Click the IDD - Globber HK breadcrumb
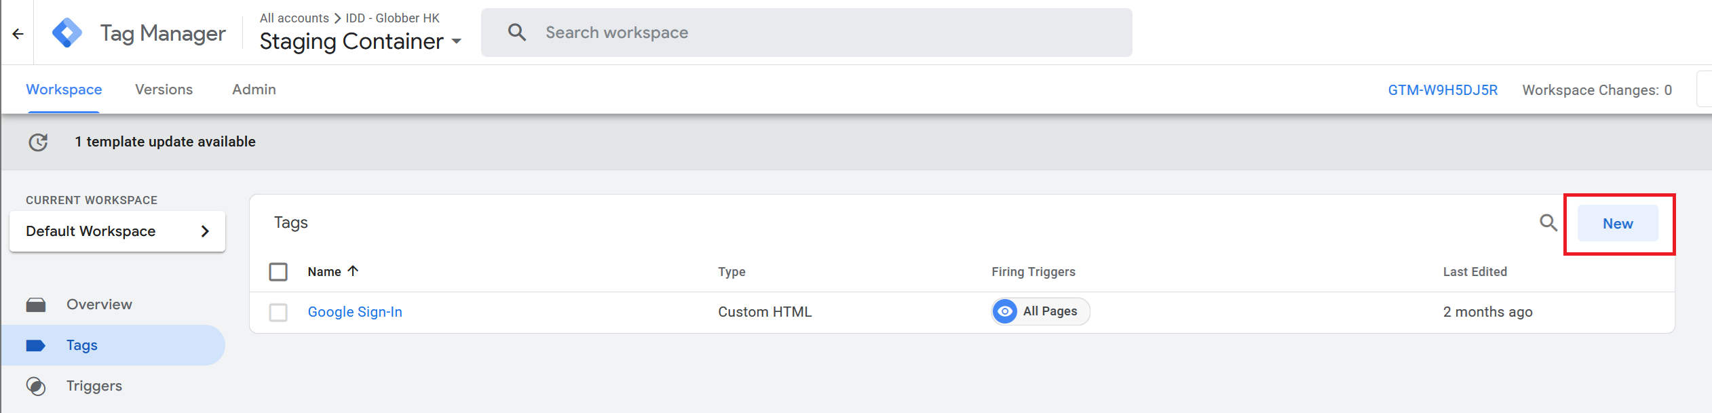1712x413 pixels. pos(392,18)
